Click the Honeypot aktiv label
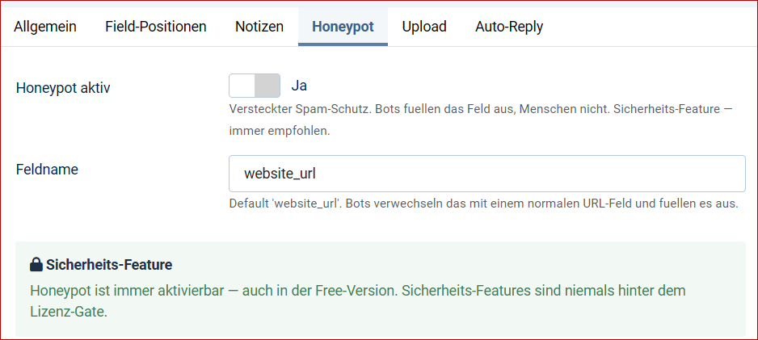The image size is (758, 340). 63,88
